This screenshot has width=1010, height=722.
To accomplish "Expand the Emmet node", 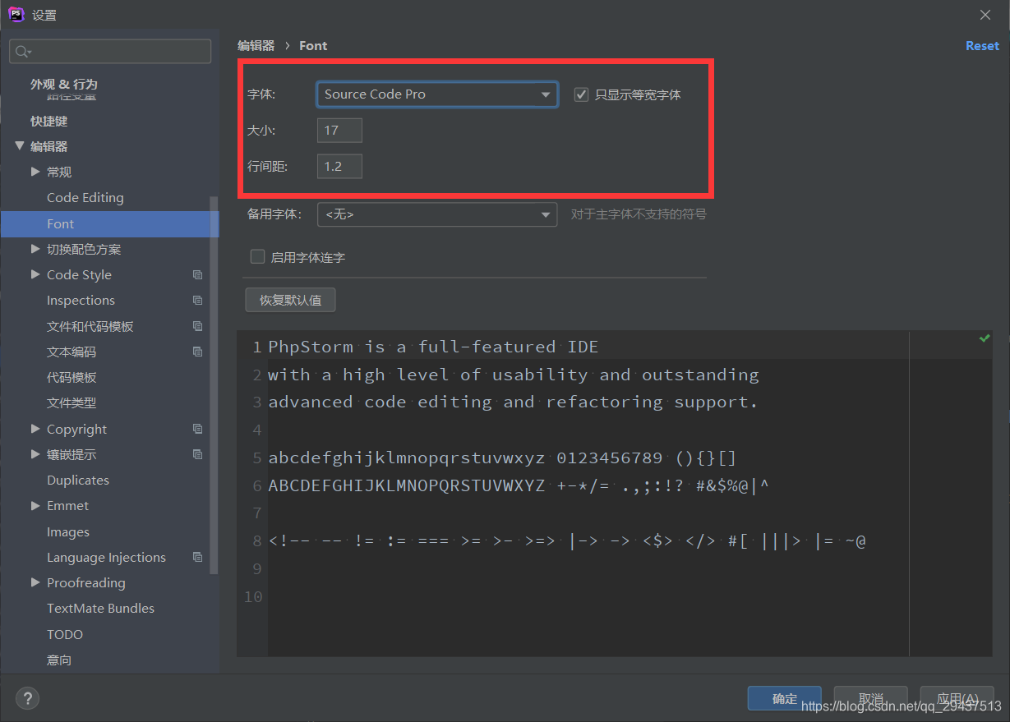I will (x=35, y=506).
